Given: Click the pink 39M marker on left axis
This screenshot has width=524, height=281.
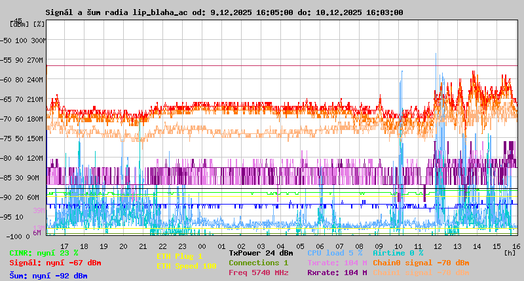Looking at the screenshot, I should [x=39, y=210].
